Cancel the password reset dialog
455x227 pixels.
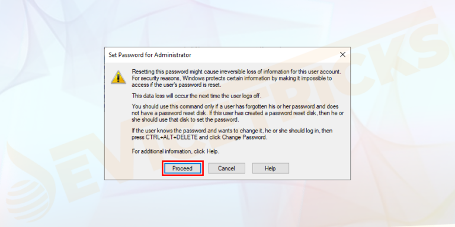point(226,168)
